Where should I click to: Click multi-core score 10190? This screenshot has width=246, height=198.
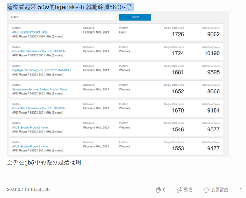pyautogui.click(x=212, y=53)
